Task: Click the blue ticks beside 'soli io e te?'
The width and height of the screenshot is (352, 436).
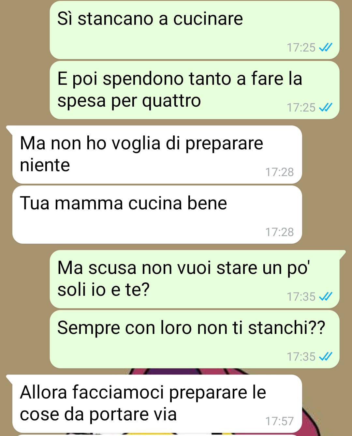Action: [x=325, y=296]
